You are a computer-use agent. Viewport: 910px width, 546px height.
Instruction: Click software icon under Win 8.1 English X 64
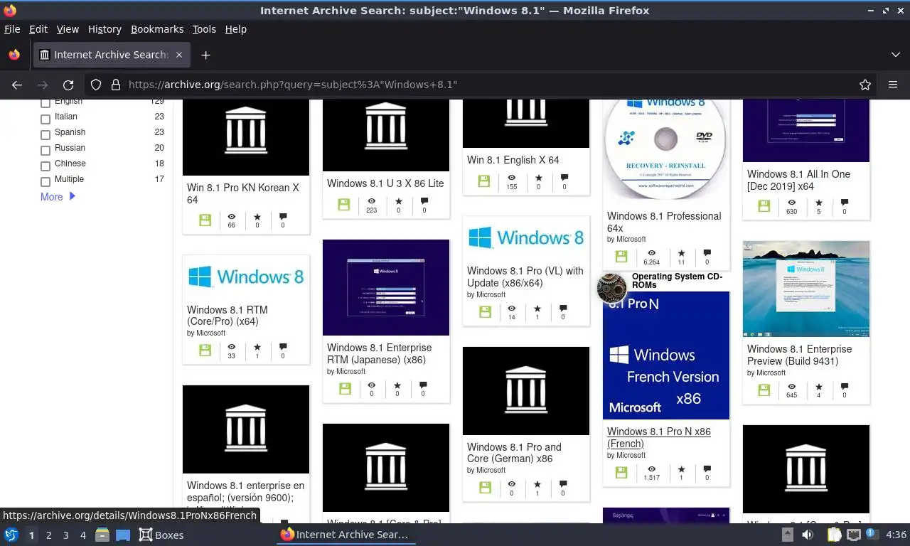(484, 181)
